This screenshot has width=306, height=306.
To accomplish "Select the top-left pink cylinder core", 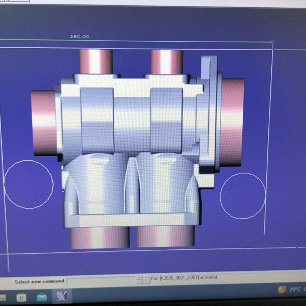I will 96,61.
